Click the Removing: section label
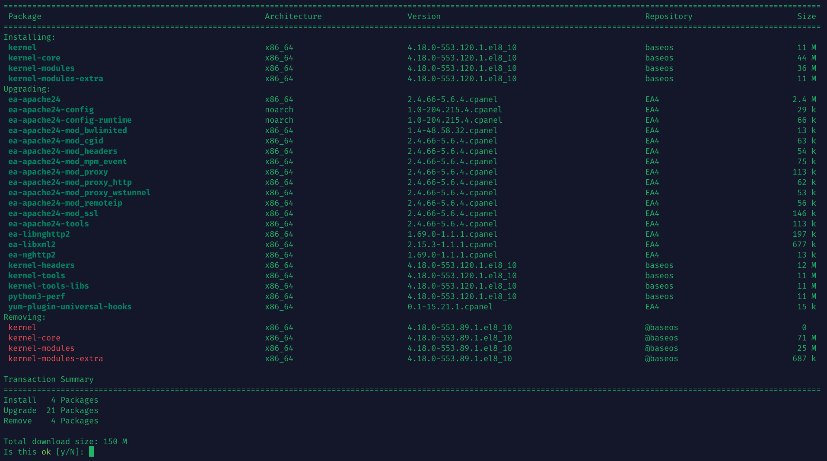Viewport: 827px width, 461px height. pos(25,317)
